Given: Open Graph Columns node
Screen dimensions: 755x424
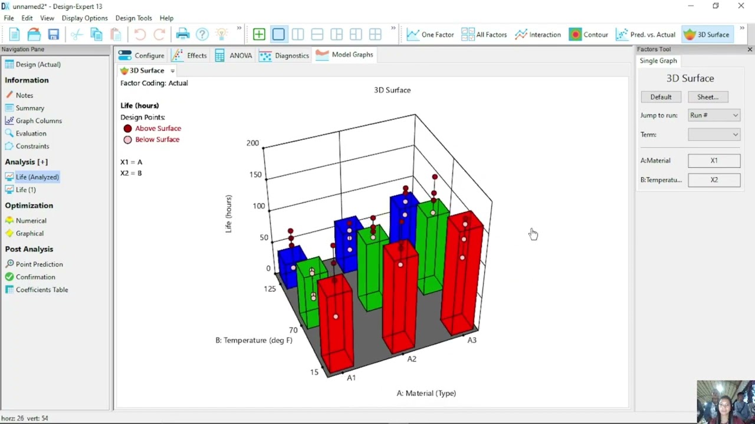Looking at the screenshot, I should 34,121.
